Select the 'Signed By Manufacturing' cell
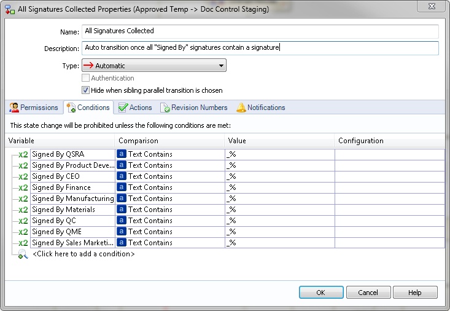This screenshot has height=311, width=450. [x=72, y=199]
